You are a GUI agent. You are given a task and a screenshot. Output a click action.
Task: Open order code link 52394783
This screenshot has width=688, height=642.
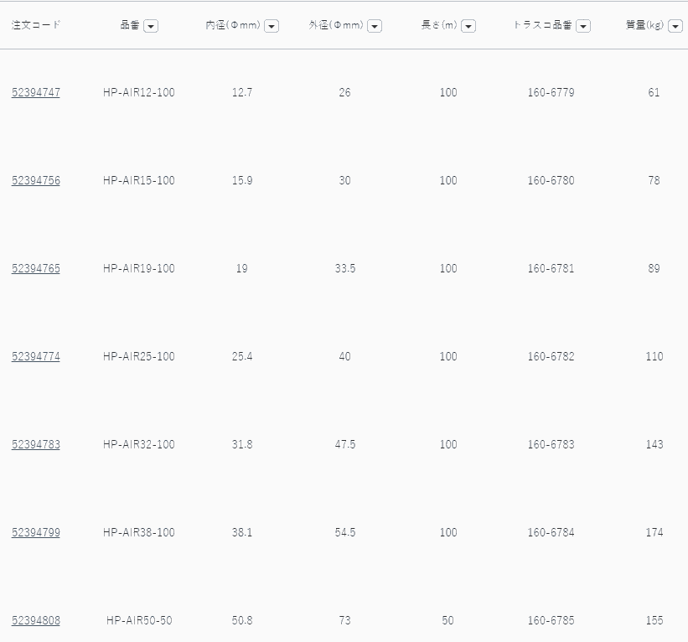[36, 444]
